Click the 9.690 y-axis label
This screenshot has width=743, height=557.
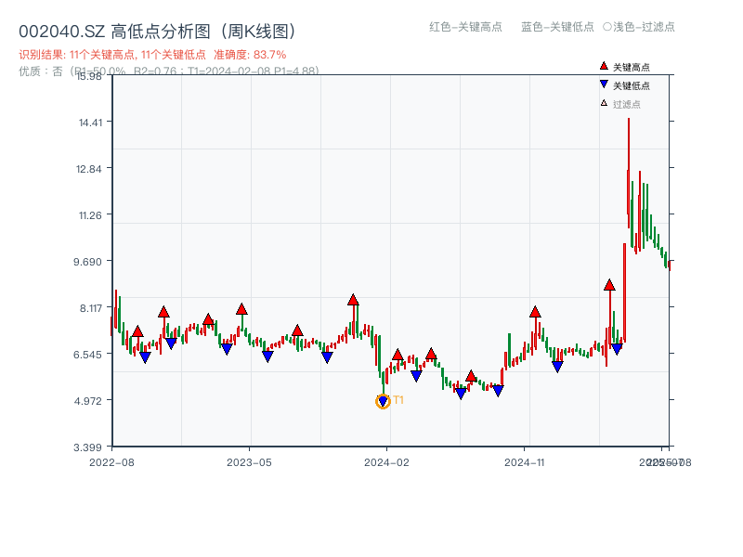(87, 262)
